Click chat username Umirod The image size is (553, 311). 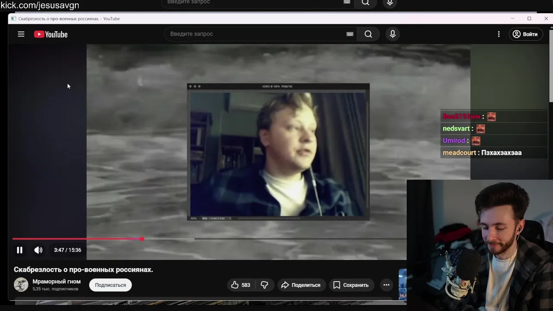[x=454, y=141]
